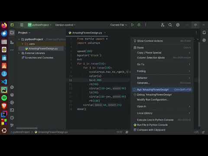The image size is (208, 156).
Task: Open the pythonProject dropdown in title bar
Action: point(39,25)
